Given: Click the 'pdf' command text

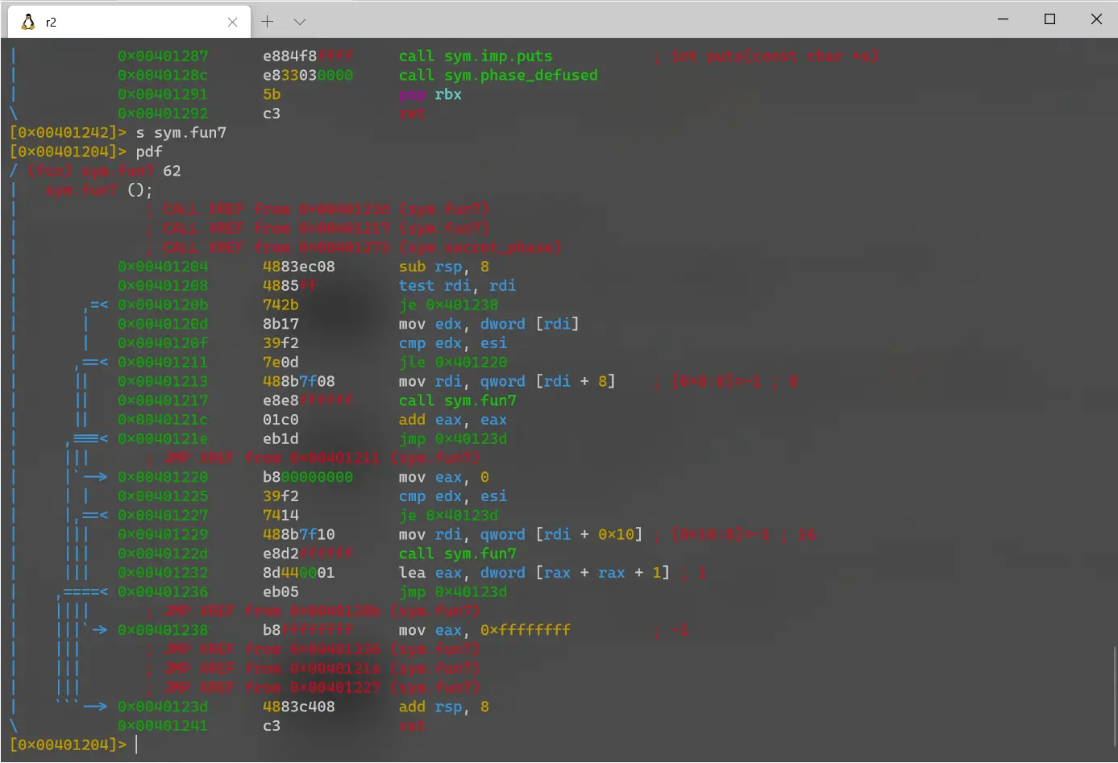Looking at the screenshot, I should point(149,151).
